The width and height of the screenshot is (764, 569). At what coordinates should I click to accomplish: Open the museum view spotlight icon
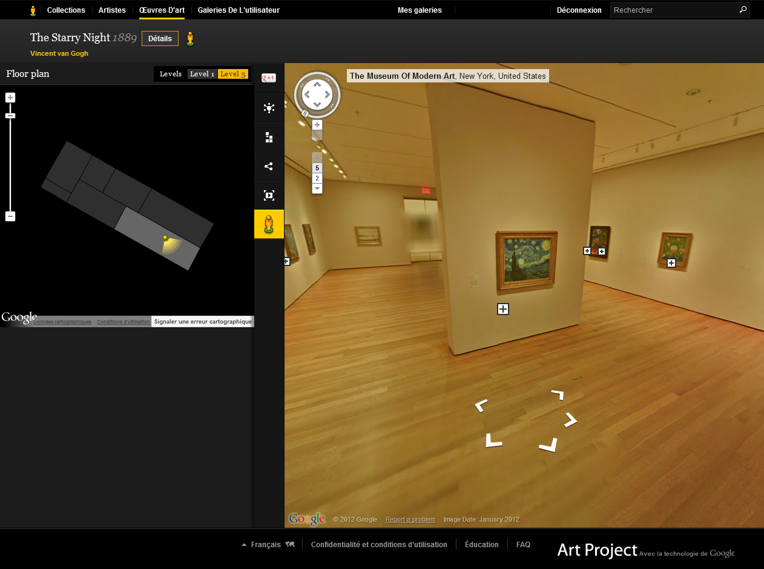pos(269,108)
